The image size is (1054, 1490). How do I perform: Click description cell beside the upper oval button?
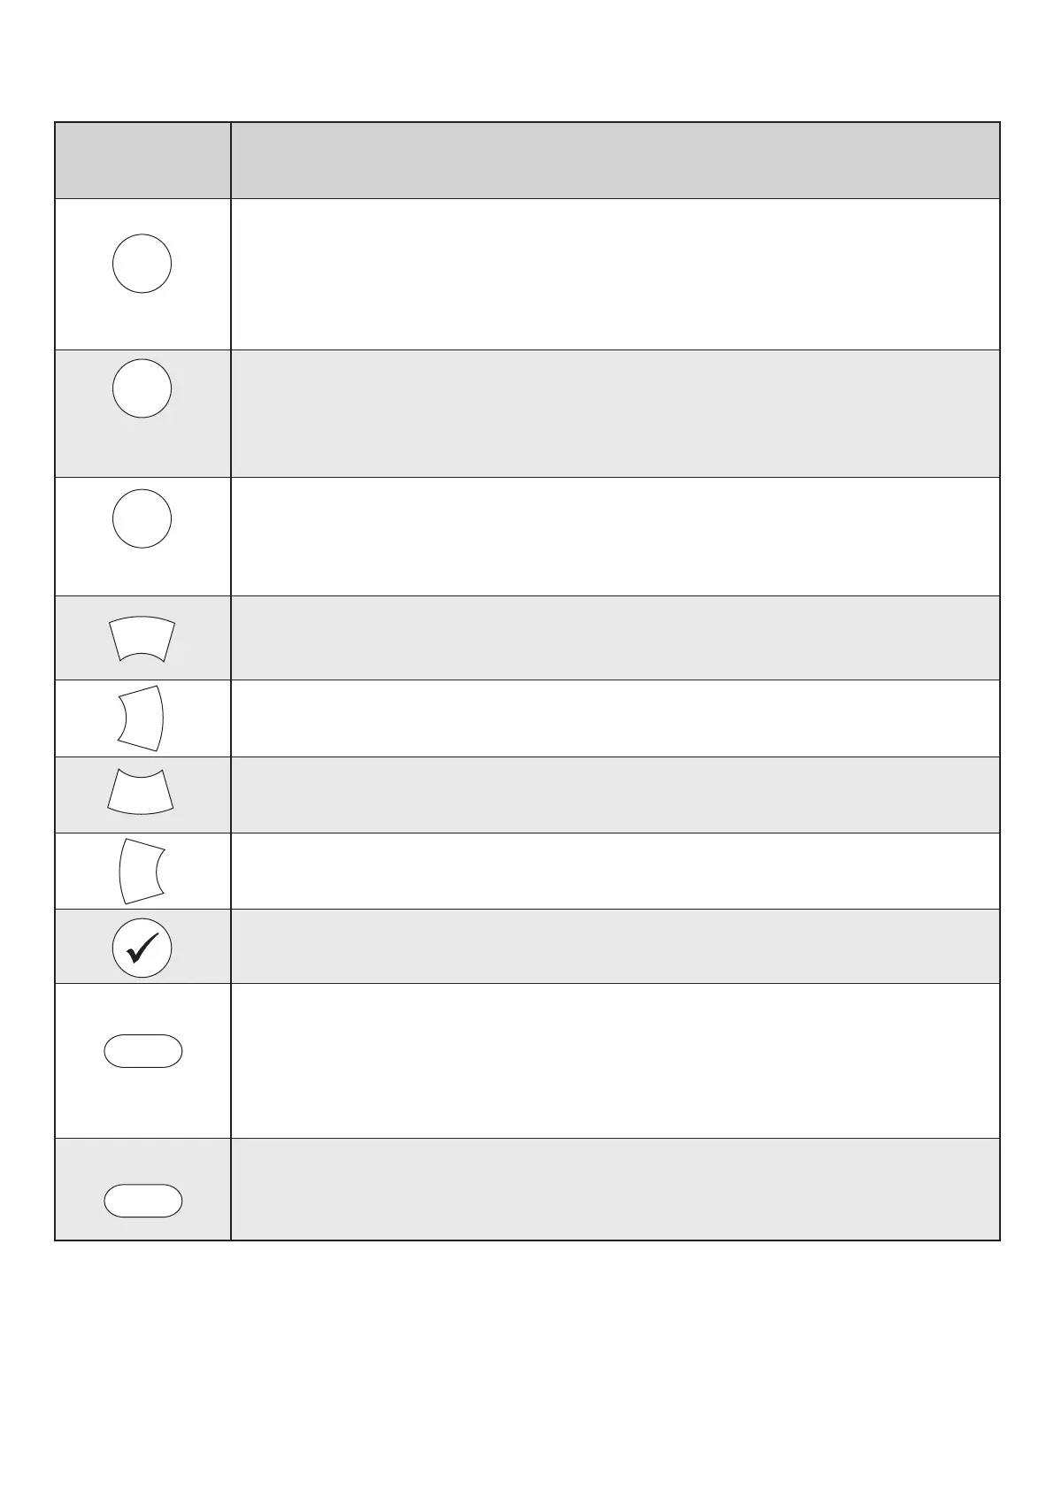pyautogui.click(x=615, y=1060)
